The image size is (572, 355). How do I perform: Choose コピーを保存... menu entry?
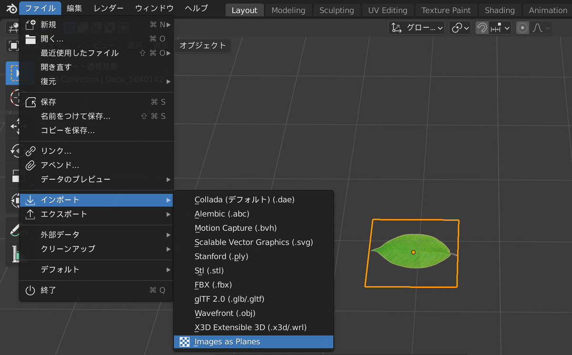point(96,130)
